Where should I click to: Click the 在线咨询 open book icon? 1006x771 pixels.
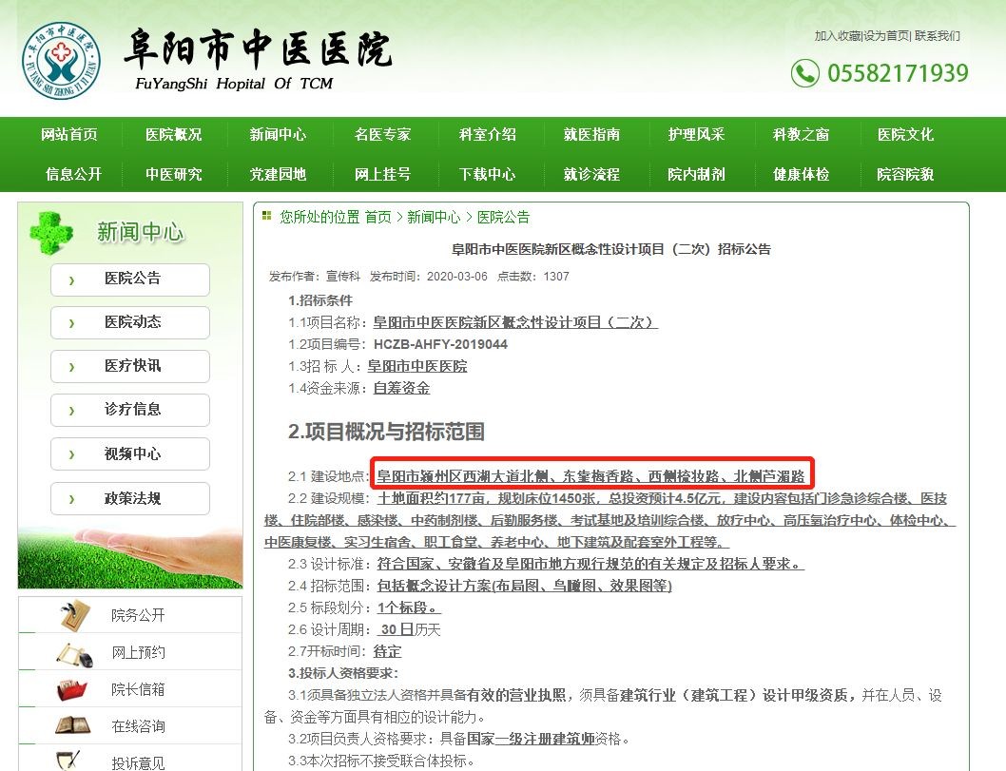click(x=74, y=726)
